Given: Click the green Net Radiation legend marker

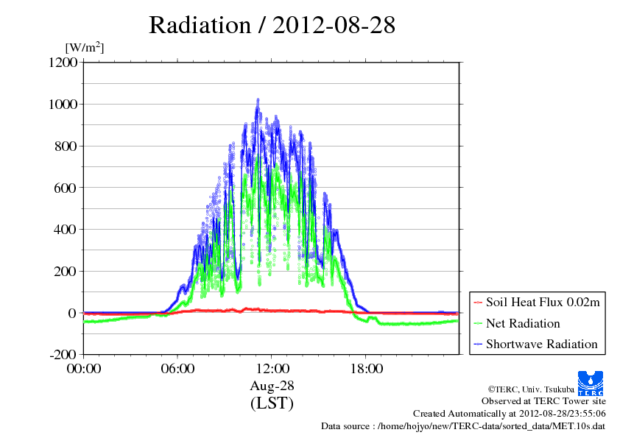Looking at the screenshot, I should pyautogui.click(x=478, y=323).
